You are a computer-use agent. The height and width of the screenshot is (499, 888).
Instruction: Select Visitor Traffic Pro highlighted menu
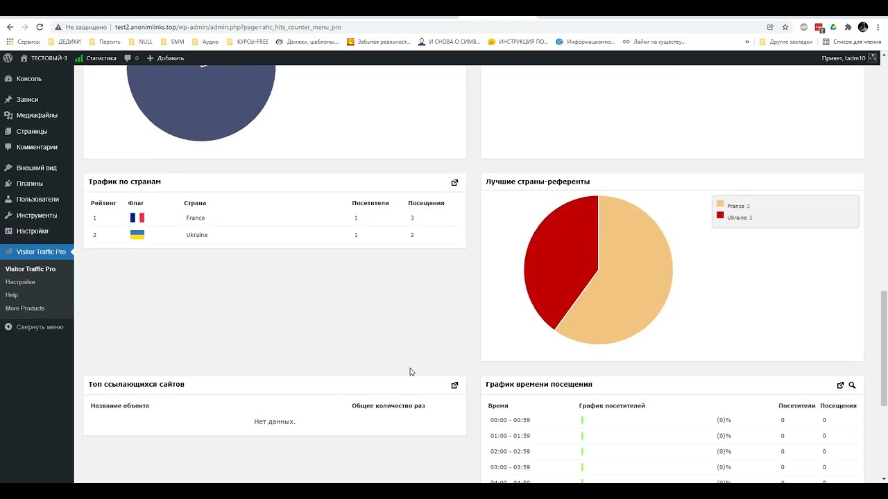[x=37, y=252]
